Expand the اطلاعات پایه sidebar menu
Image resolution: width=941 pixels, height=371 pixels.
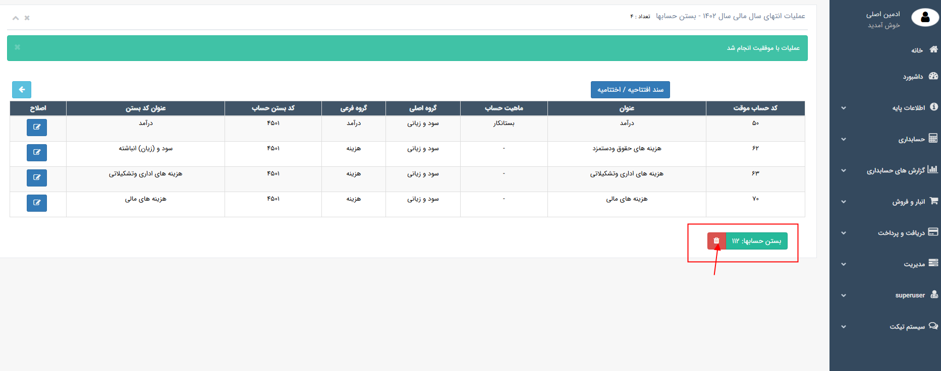(908, 108)
